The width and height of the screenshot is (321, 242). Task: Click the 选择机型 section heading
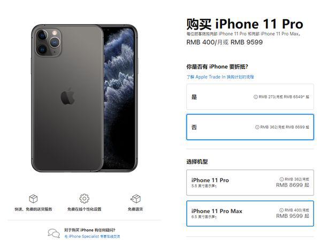(197, 162)
